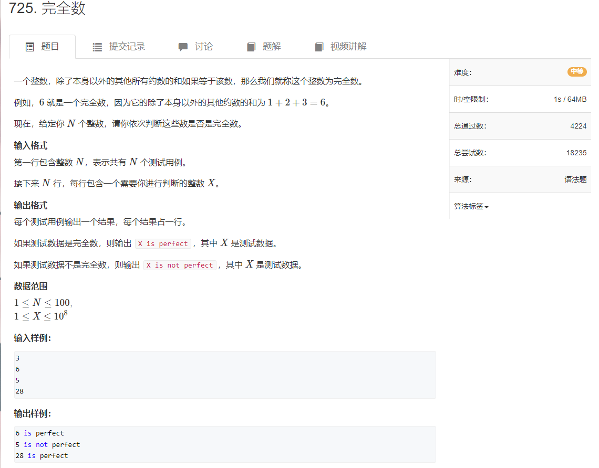
Task: Switch to the 提交记录 tab
Action: tap(118, 46)
